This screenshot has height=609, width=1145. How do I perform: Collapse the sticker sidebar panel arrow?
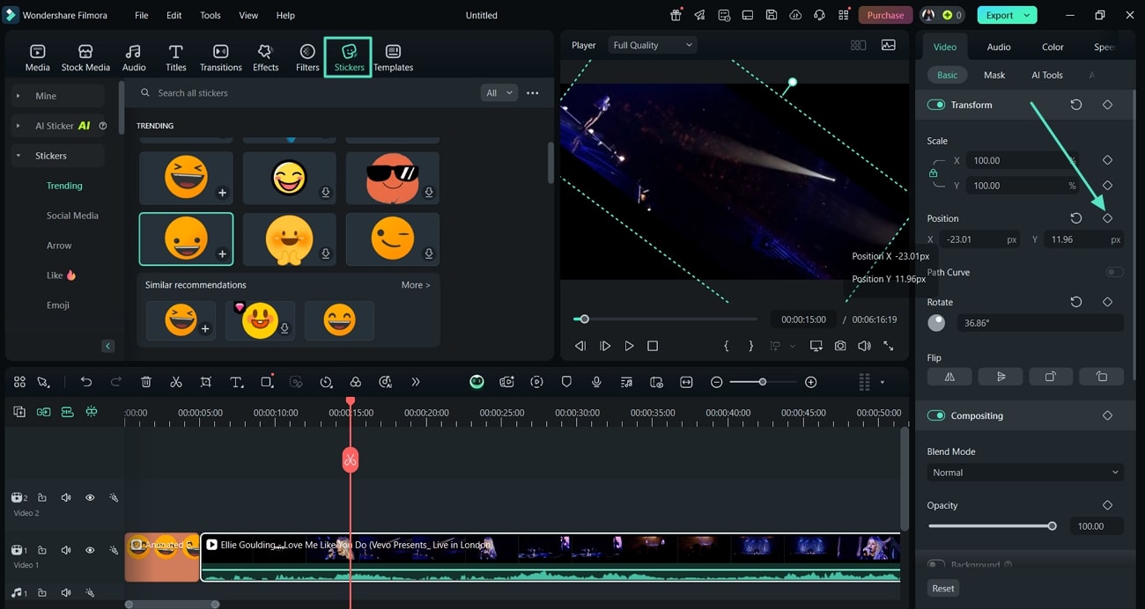[x=108, y=346]
